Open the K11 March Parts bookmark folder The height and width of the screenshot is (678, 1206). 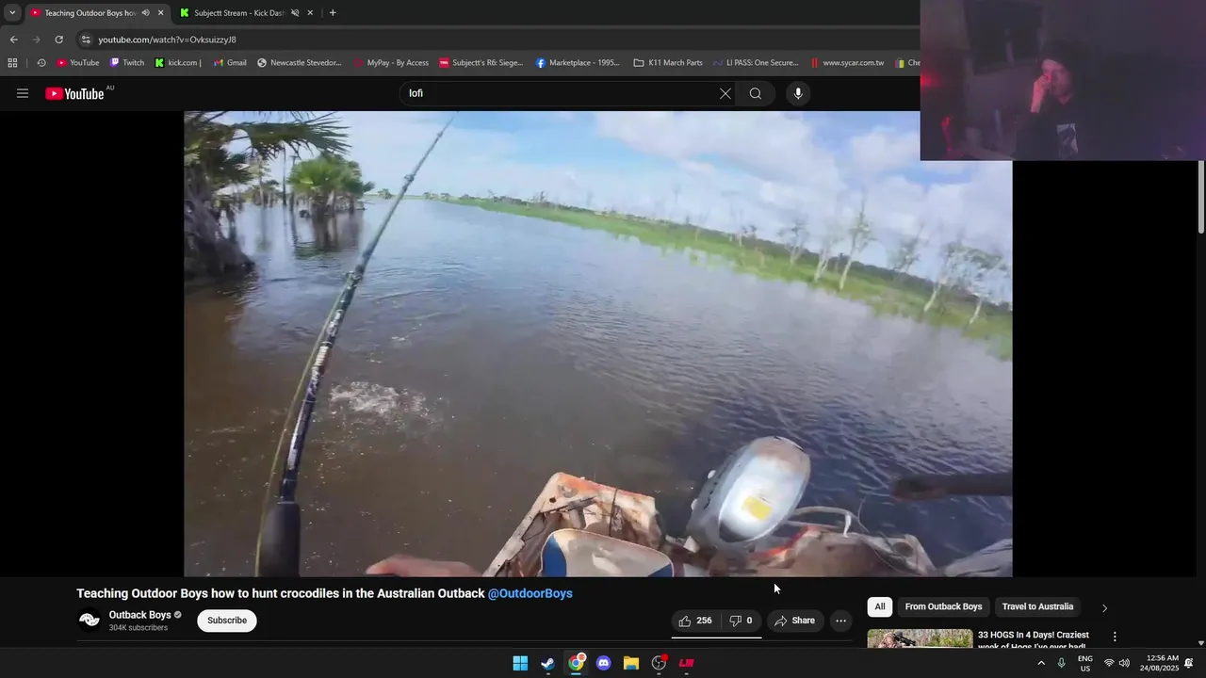(x=668, y=63)
